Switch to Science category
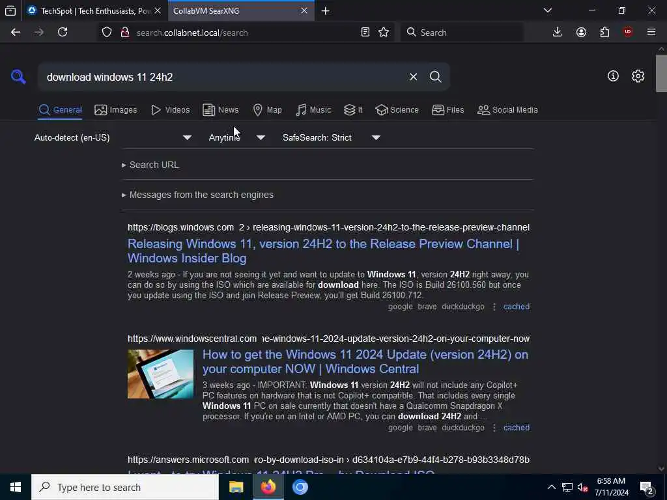This screenshot has width=667, height=500. (x=397, y=109)
